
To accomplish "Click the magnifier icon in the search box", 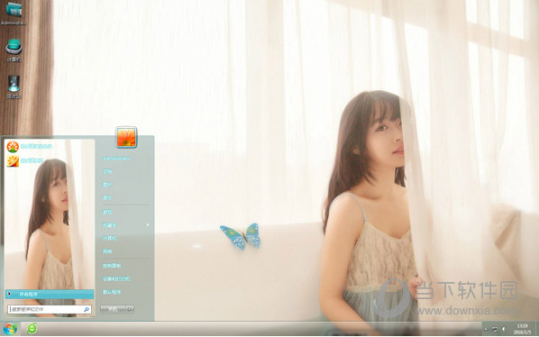I will (87, 309).
